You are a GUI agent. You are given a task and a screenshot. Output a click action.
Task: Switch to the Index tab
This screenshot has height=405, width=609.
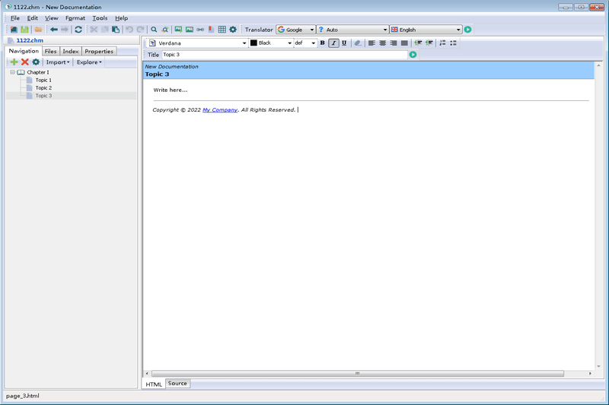pyautogui.click(x=71, y=51)
